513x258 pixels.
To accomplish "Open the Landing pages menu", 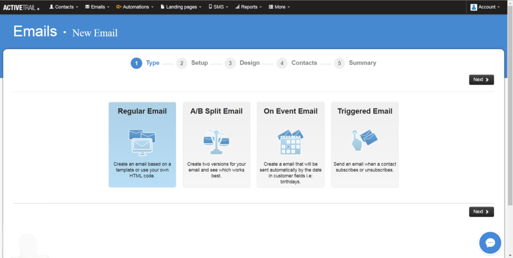I will (x=181, y=7).
